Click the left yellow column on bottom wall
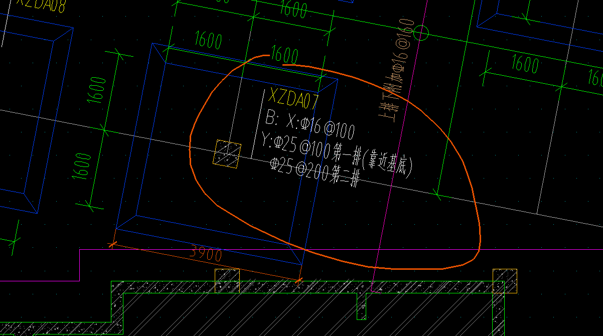 coord(228,281)
